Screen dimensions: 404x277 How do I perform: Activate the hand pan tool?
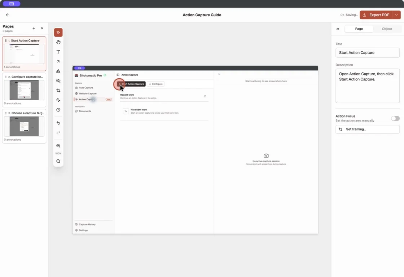pos(58,42)
